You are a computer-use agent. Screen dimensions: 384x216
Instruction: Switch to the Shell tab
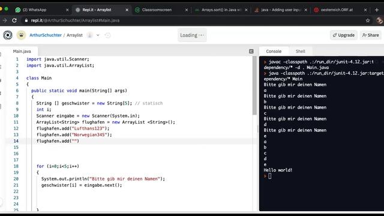(x=300, y=51)
